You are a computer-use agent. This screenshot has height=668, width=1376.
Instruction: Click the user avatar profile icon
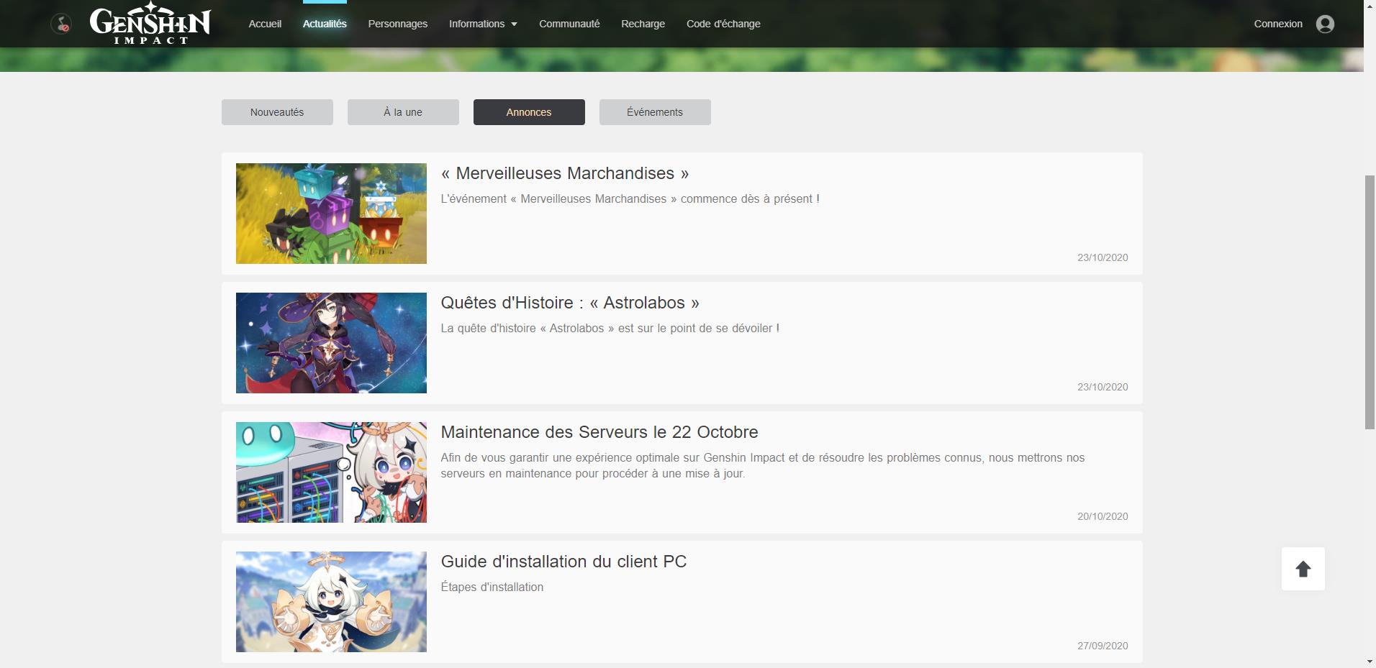[1325, 24]
